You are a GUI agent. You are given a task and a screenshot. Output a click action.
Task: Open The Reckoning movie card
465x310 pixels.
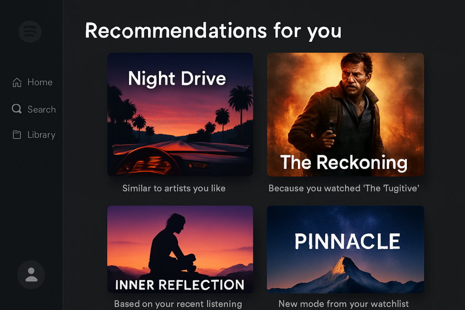click(x=346, y=115)
